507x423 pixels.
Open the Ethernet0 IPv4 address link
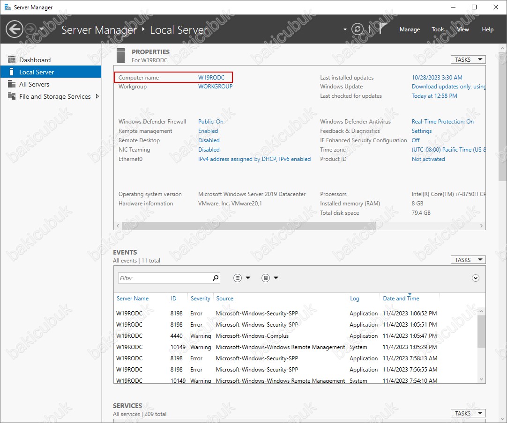point(254,159)
